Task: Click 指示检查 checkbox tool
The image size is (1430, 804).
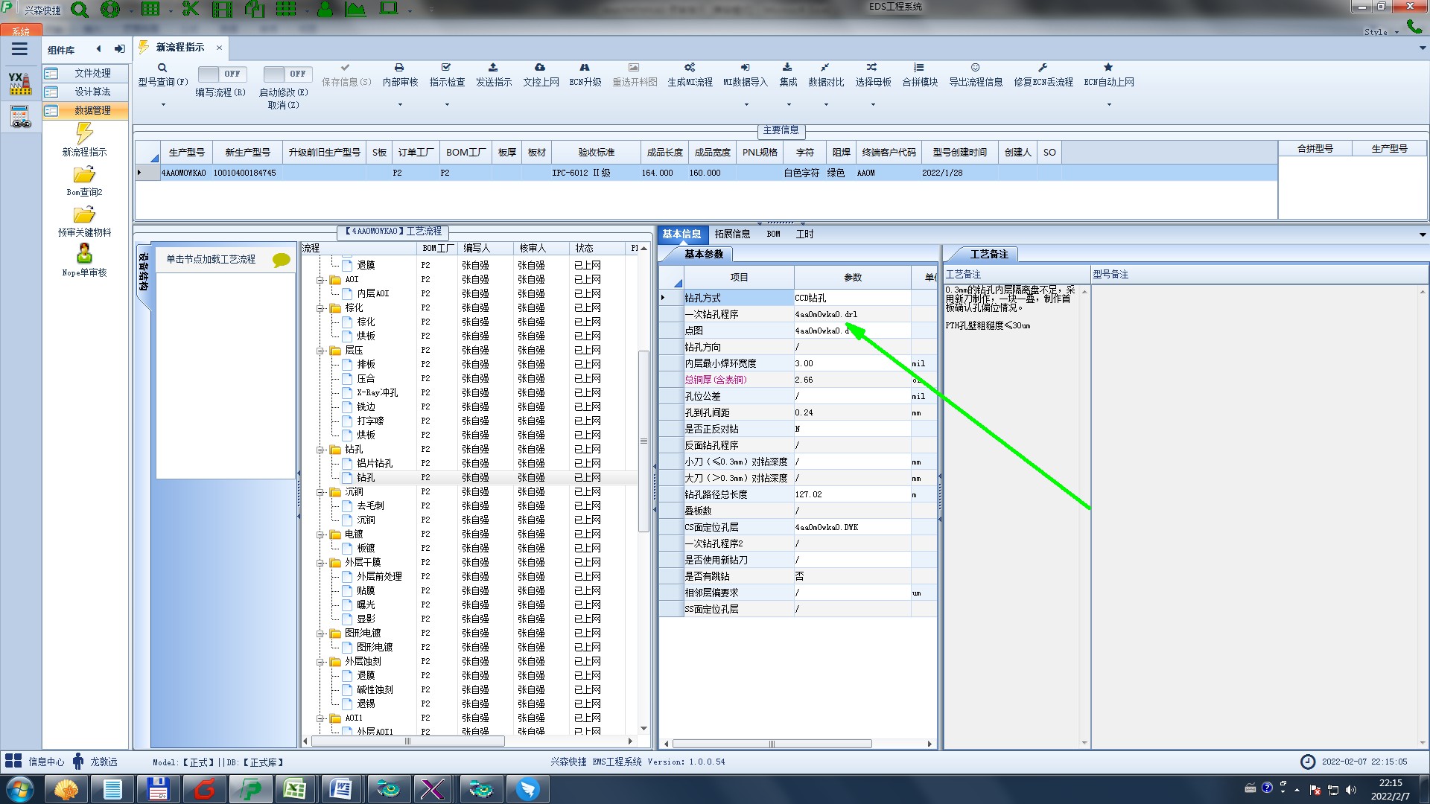Action: pyautogui.click(x=447, y=75)
